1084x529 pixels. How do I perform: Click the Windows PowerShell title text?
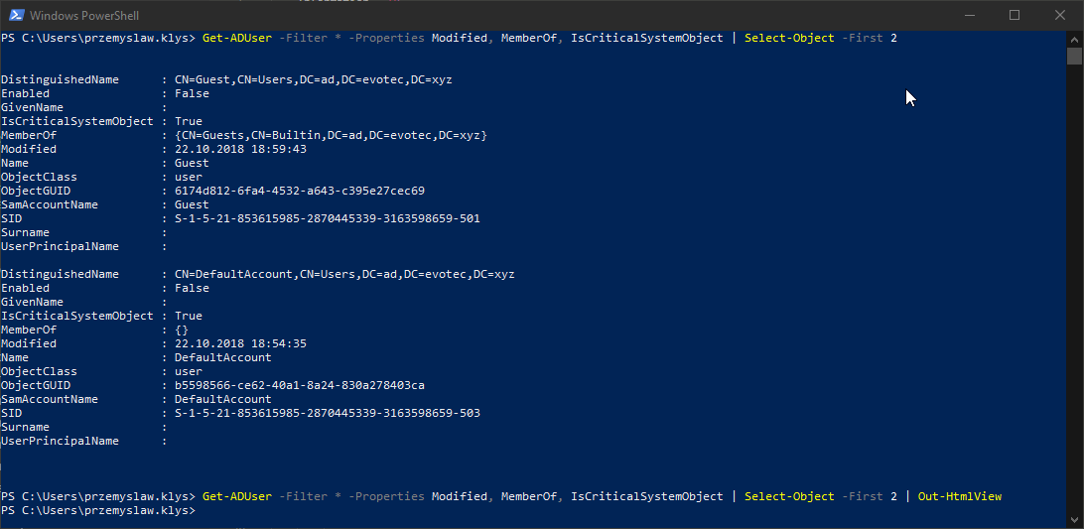(83, 15)
